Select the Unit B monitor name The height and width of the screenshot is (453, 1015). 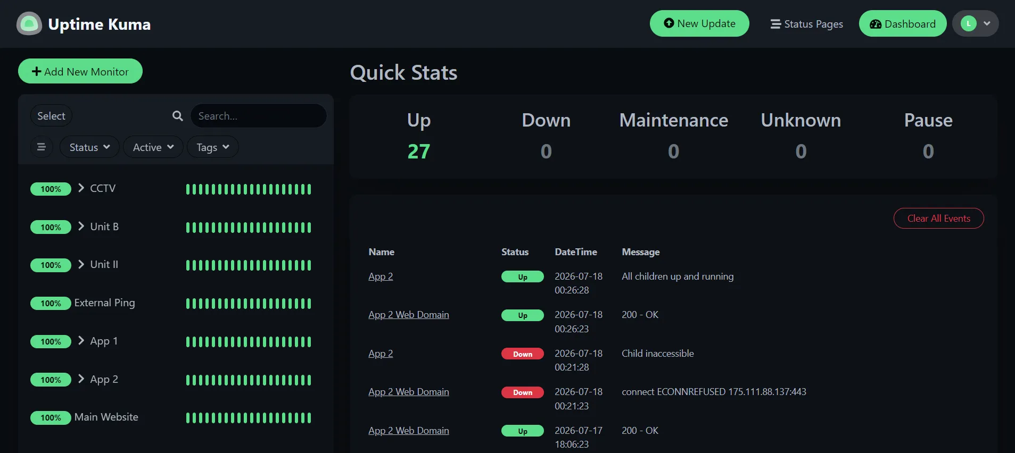click(104, 226)
